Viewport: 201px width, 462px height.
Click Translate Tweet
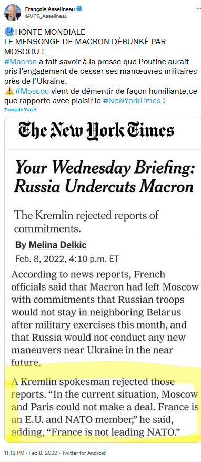click(21, 110)
